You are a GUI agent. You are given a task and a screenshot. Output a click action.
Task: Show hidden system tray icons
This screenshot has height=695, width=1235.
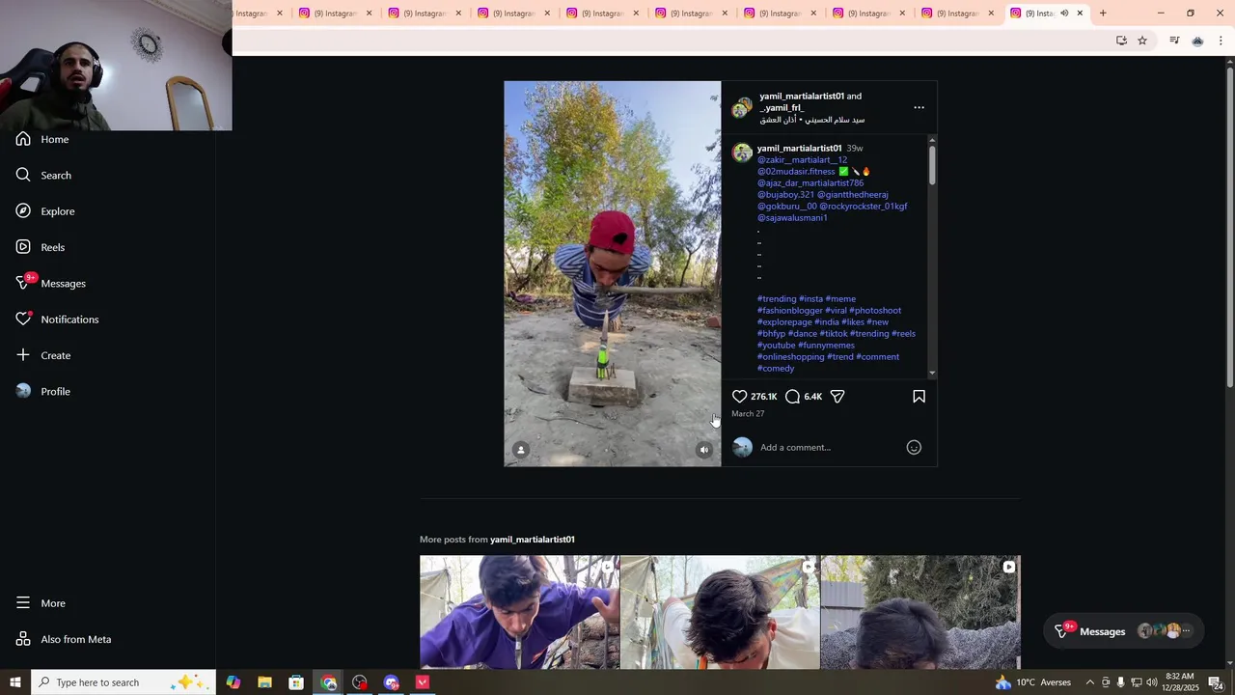1090,682
